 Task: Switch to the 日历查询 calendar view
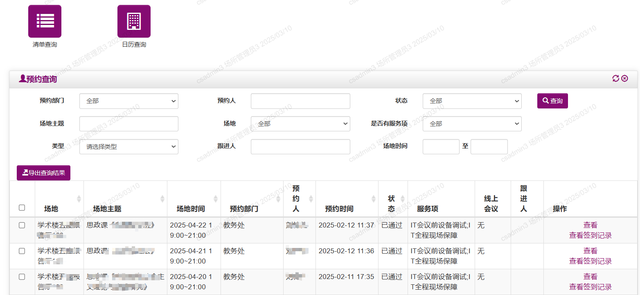pos(134,20)
